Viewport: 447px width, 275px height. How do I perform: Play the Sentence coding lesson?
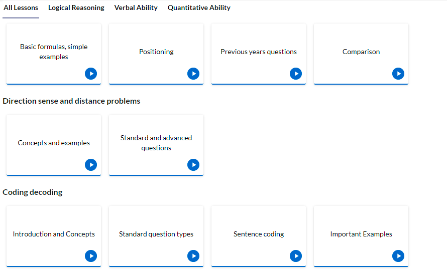coord(296,256)
